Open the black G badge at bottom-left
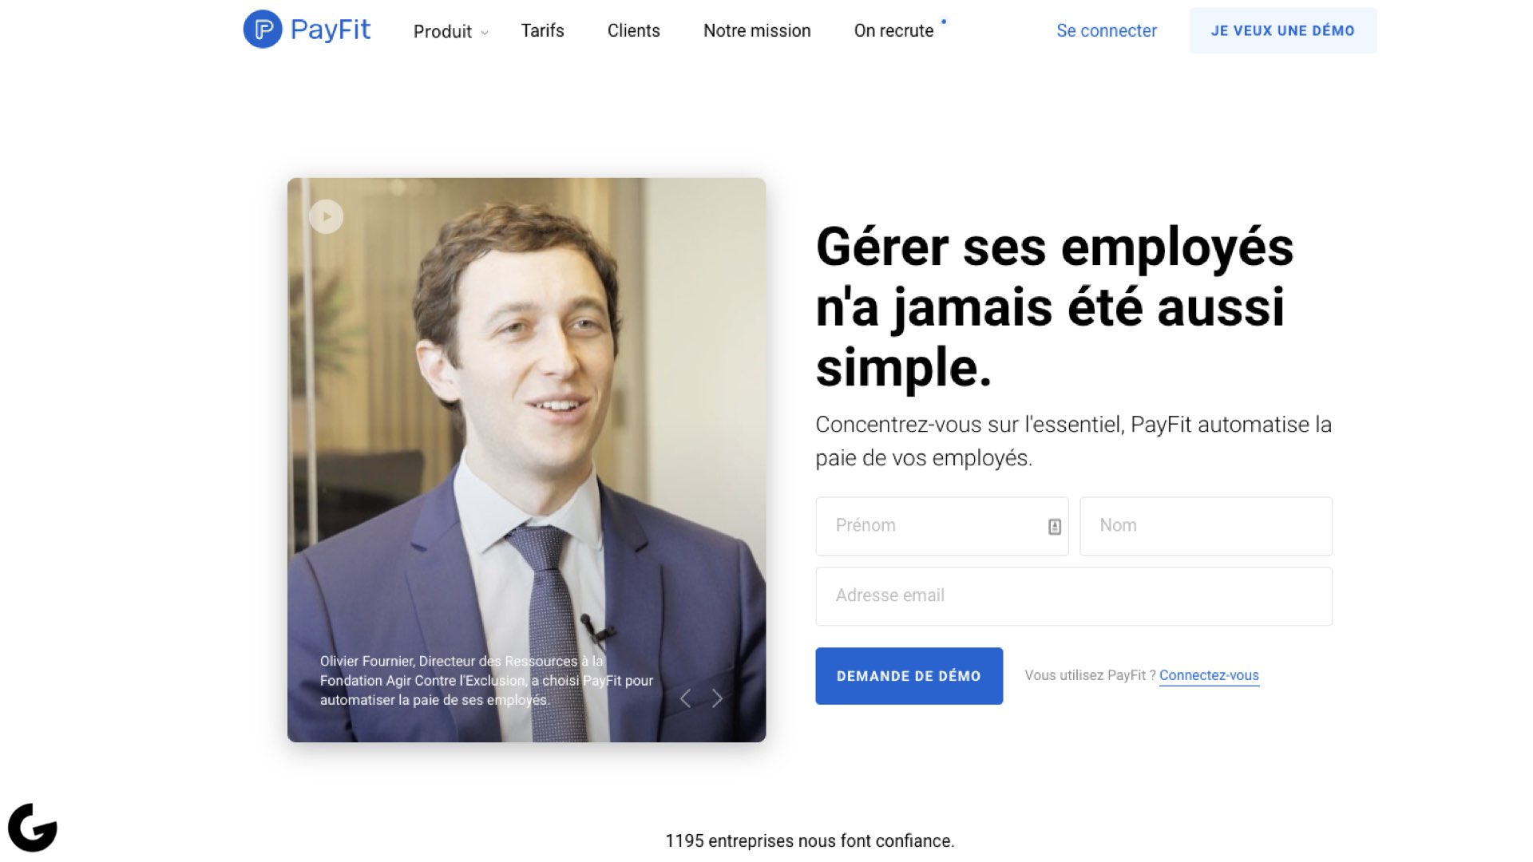This screenshot has width=1533, height=862. 33,828
